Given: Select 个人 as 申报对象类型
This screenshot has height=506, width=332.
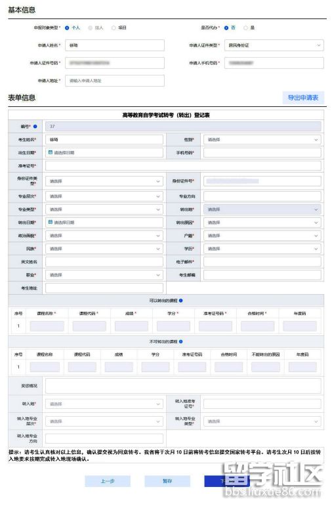Looking at the screenshot, I should (x=67, y=28).
